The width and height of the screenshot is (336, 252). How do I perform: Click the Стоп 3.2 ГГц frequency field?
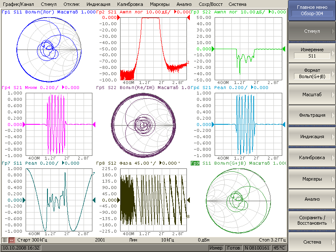272,240
